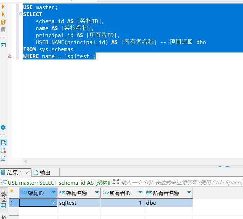Maximize results panel with up arrow

[220, 167]
